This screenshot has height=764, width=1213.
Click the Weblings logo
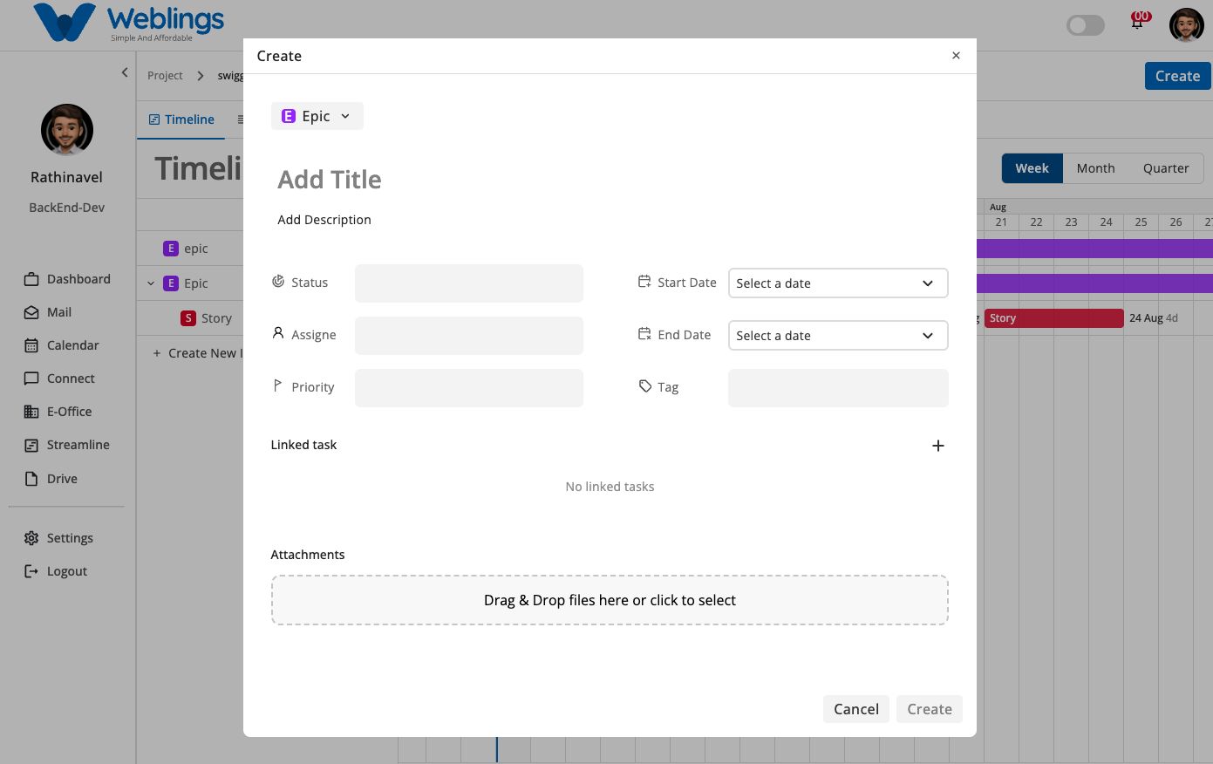click(x=128, y=24)
